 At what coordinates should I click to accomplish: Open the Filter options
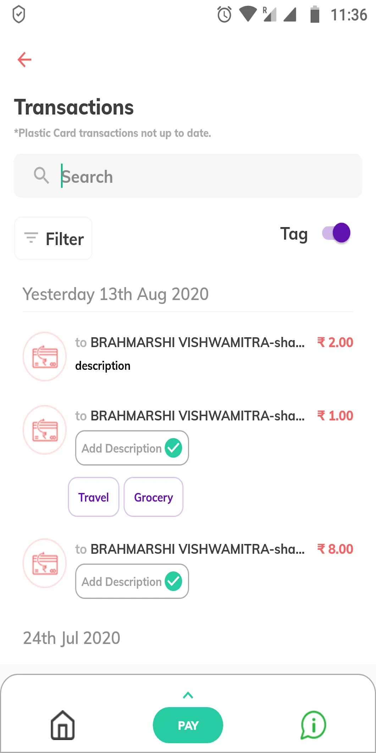click(x=53, y=239)
